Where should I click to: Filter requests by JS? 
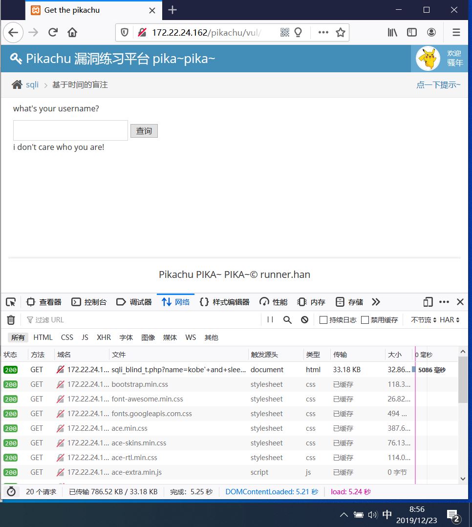(x=85, y=337)
